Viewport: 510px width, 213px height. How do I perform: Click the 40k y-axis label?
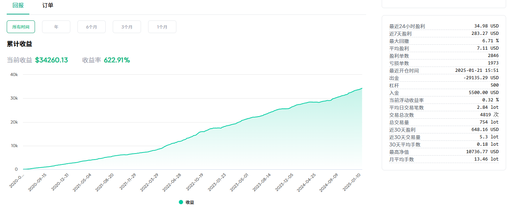(14, 75)
